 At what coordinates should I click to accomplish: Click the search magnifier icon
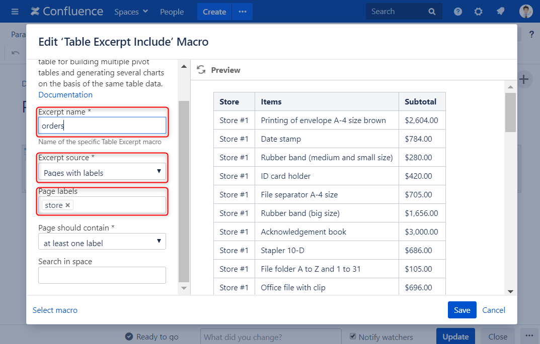[432, 11]
